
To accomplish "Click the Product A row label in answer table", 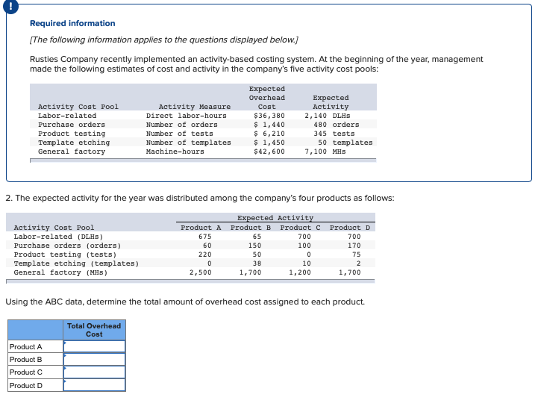I will 25,346.
